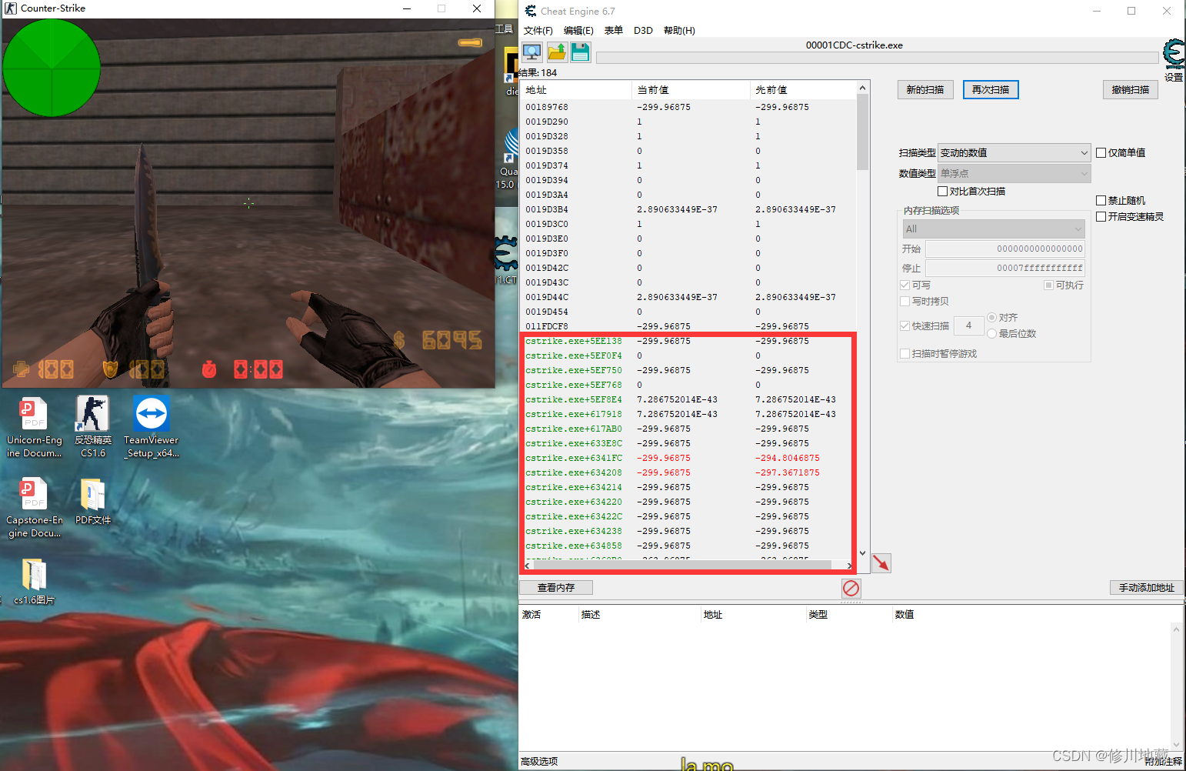Viewport: 1186px width, 771px height.
Task: Sort results by the 先前值 column header
Action: 803,90
